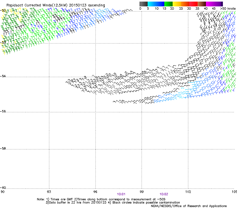This screenshot has height=208, width=237.
Task: Click latitude axis label '-56'
Action: tap(3, 111)
